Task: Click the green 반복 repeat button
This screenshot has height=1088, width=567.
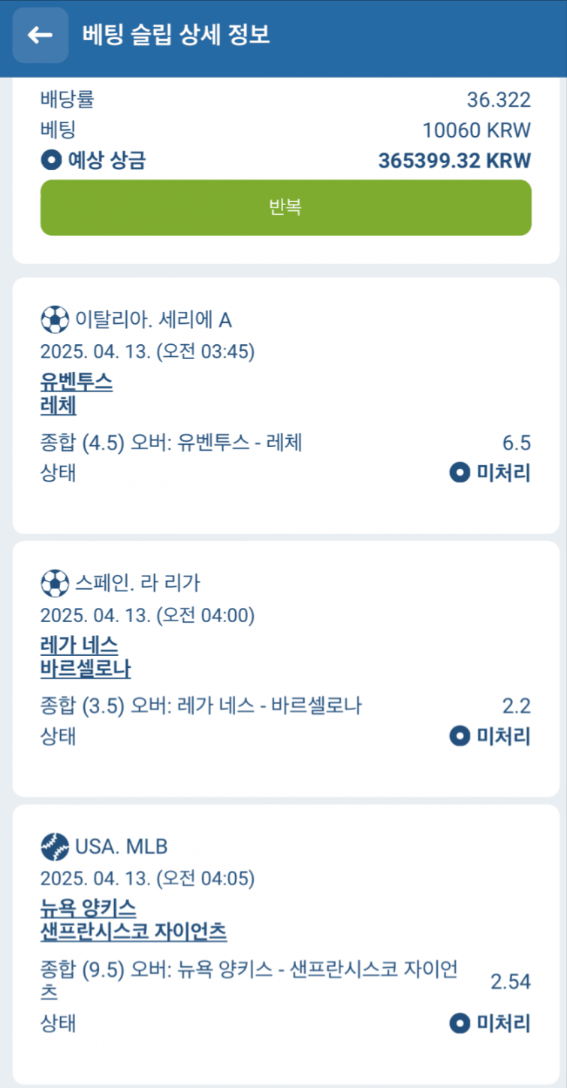Action: coord(285,207)
